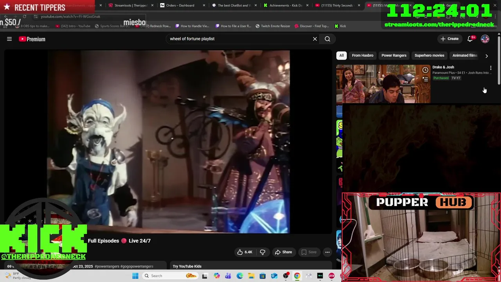Click the #powerrangers hashtag
Image resolution: width=501 pixels, height=282 pixels.
(x=107, y=266)
